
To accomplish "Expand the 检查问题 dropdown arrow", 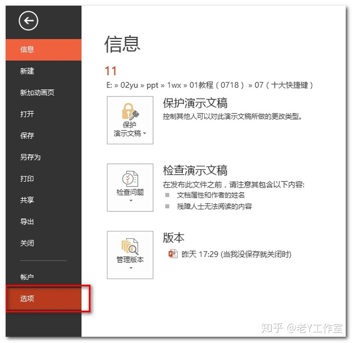I will 131,201.
